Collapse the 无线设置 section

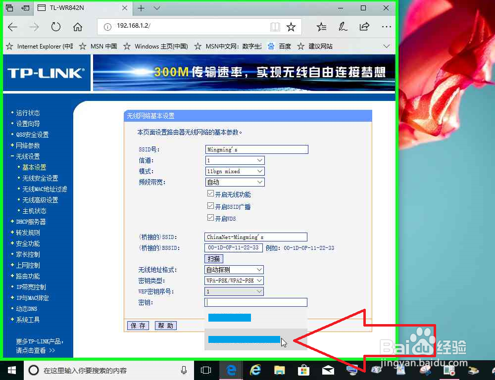tap(28, 156)
